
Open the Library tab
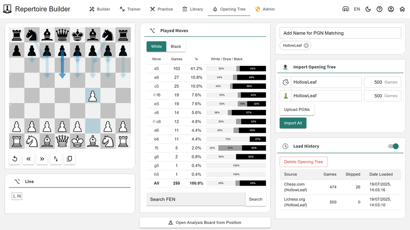[192, 9]
